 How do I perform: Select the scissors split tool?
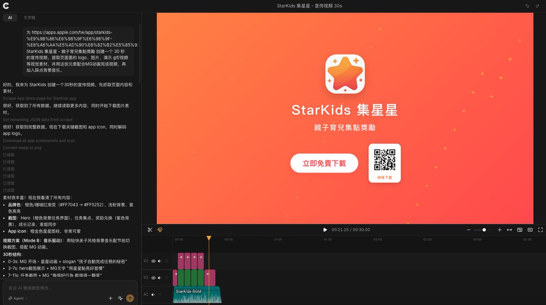[150, 230]
